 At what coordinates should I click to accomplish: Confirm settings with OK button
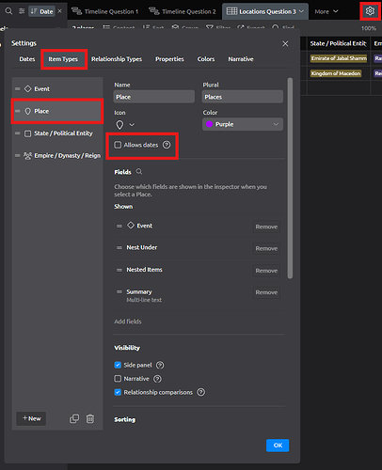coord(278,446)
